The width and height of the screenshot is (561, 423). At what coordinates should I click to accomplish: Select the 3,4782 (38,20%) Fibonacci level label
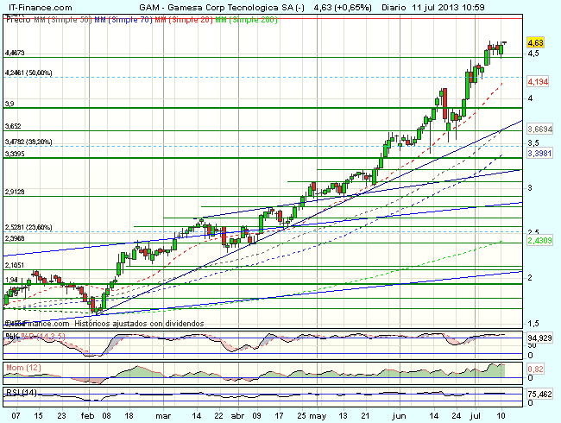(28, 142)
